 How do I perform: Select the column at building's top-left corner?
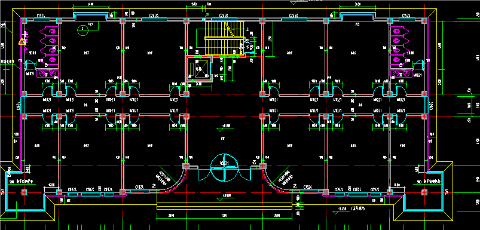25,21
